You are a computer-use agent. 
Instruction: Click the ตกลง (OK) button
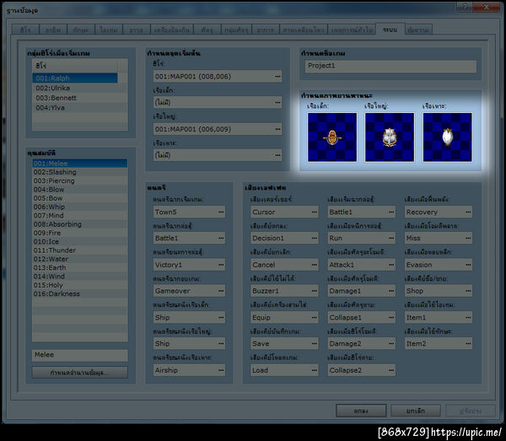click(361, 411)
